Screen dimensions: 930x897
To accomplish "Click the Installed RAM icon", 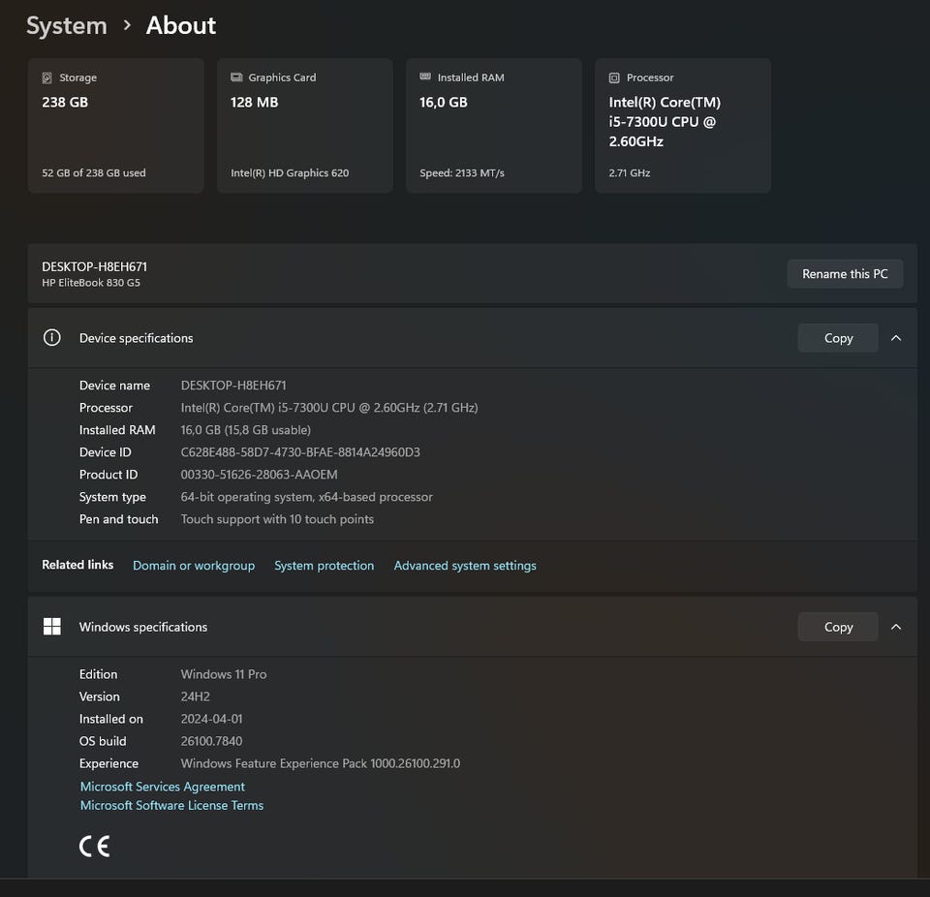I will coord(424,77).
